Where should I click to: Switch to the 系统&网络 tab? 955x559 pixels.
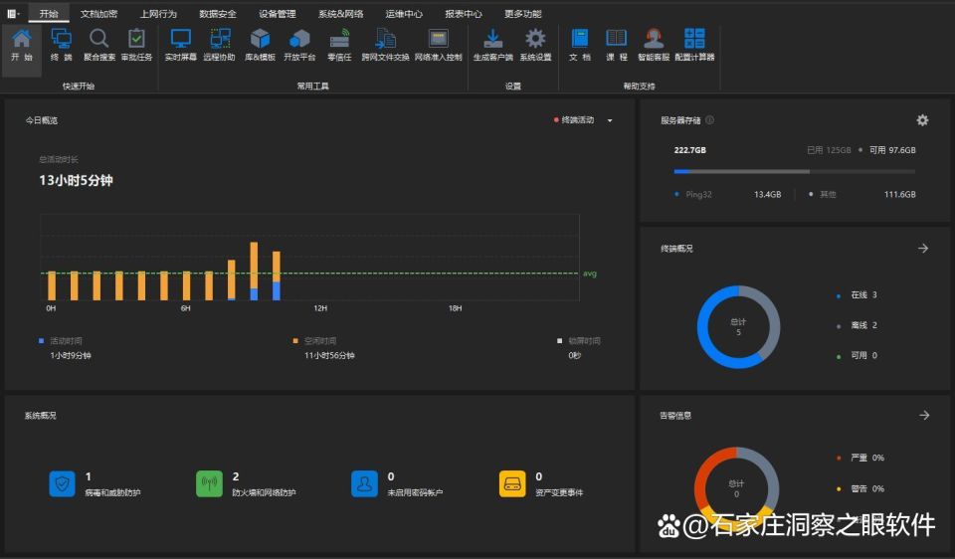[340, 13]
